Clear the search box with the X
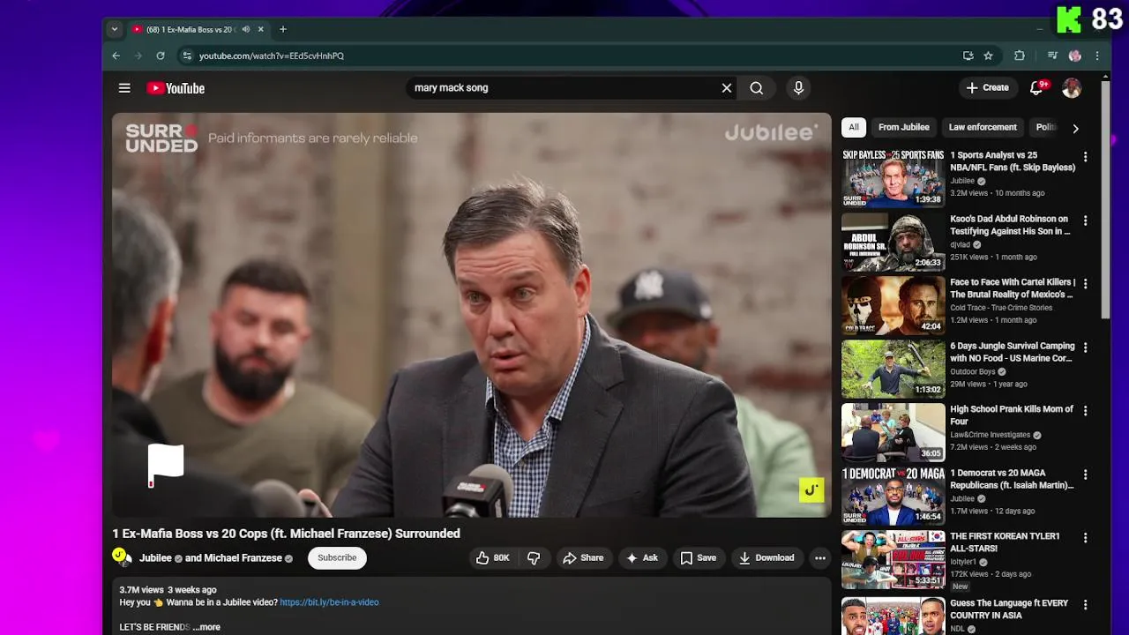 point(727,88)
